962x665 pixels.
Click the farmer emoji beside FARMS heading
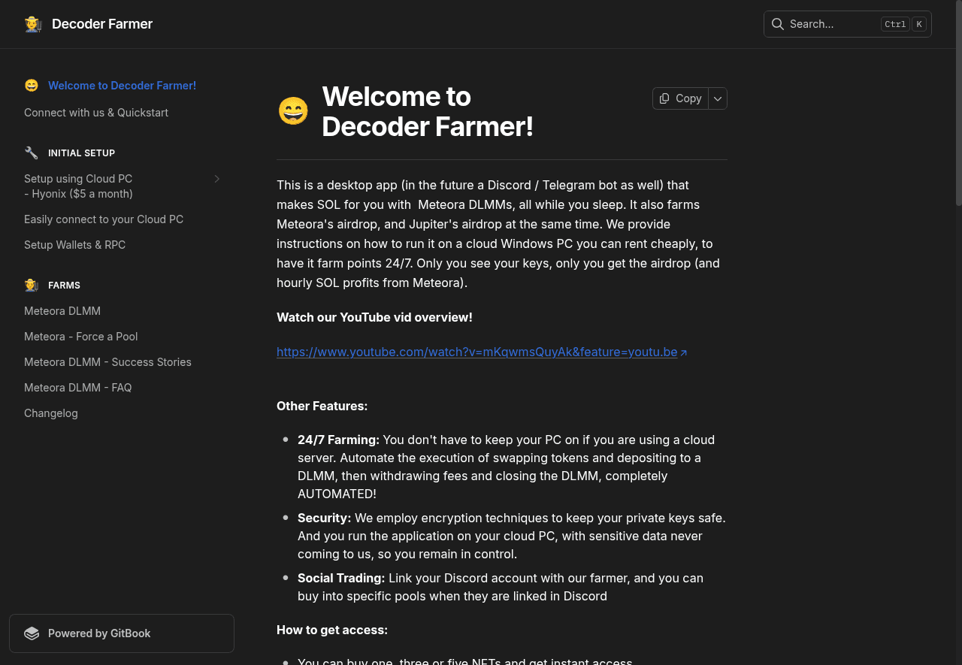point(31,285)
